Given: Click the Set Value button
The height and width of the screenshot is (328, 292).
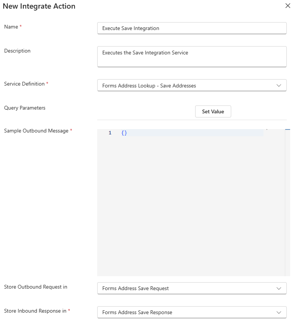Looking at the screenshot, I should [x=213, y=111].
